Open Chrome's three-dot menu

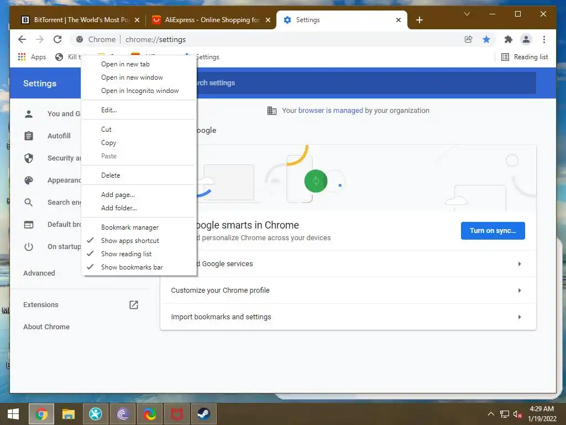(x=544, y=39)
